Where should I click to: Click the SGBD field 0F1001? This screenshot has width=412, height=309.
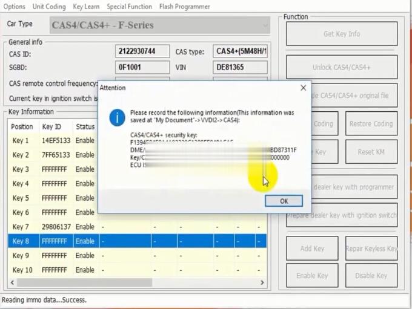coord(142,67)
